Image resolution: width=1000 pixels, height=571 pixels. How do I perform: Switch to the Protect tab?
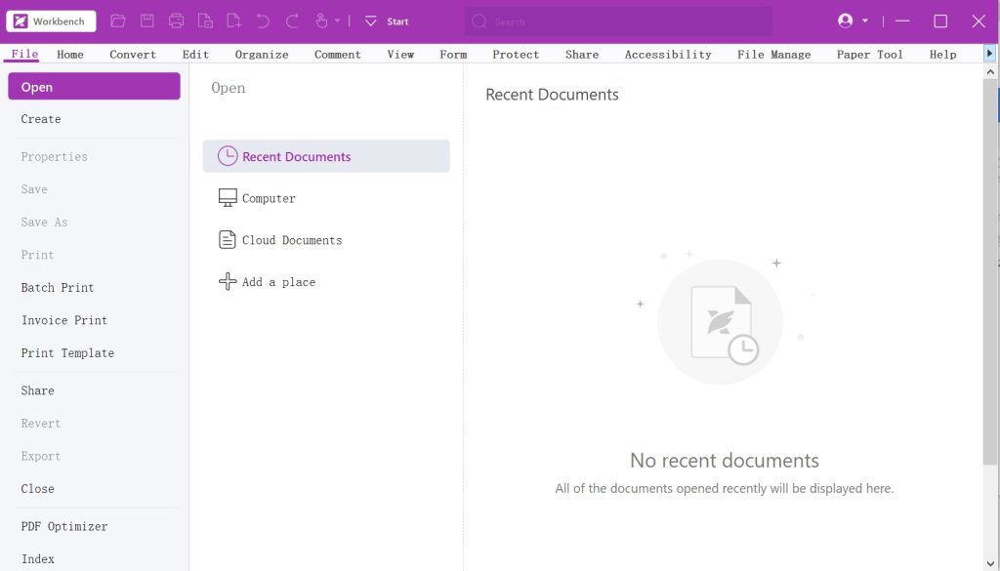(x=516, y=55)
